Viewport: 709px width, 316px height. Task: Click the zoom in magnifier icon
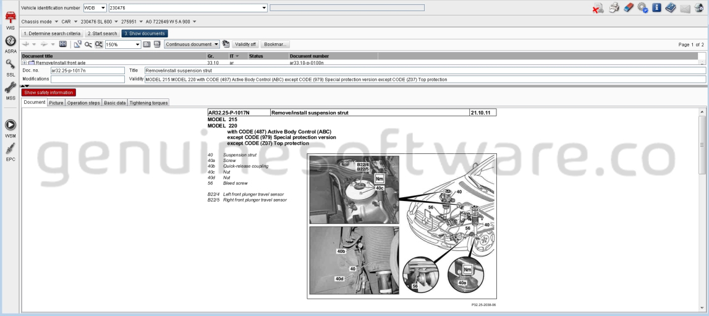click(x=100, y=45)
